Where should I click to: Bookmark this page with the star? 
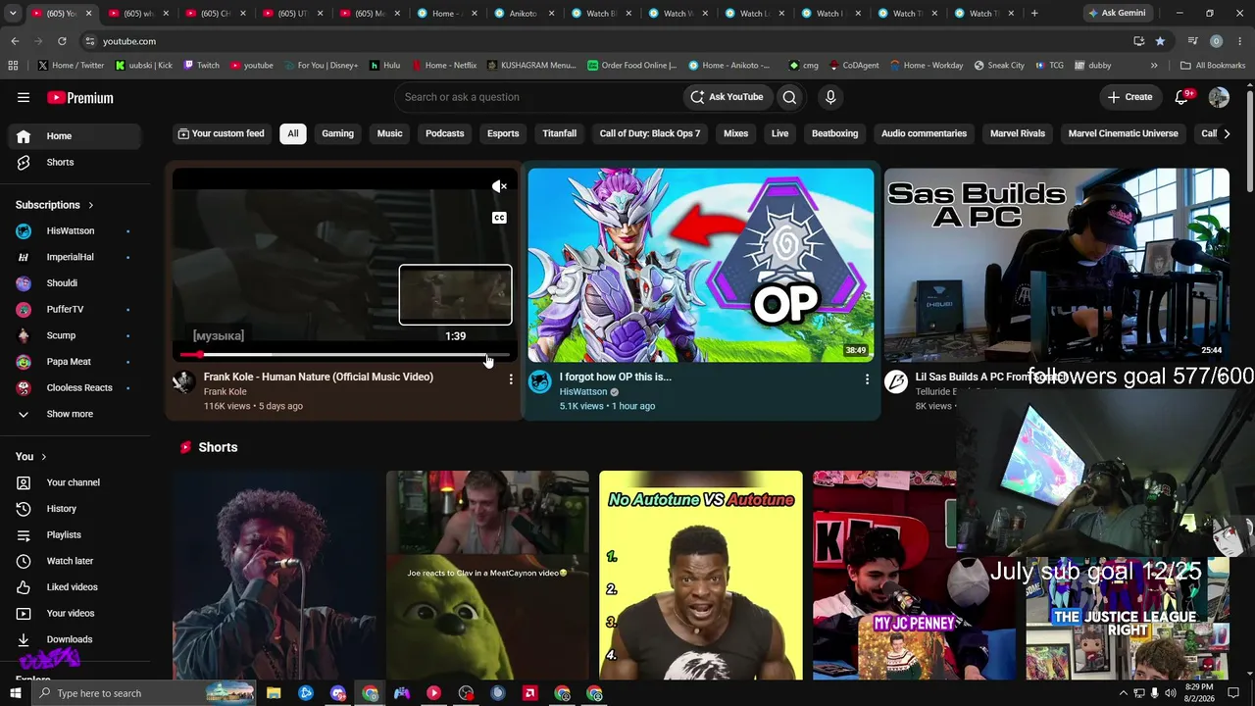point(1160,41)
